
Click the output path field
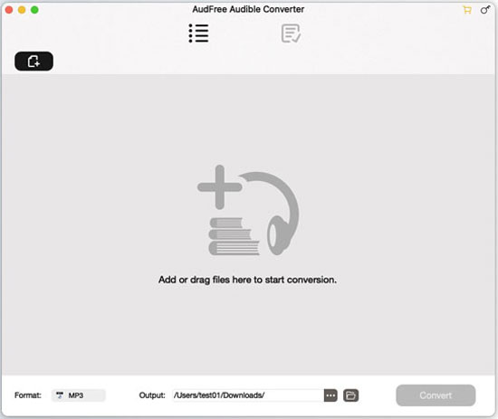tap(248, 395)
